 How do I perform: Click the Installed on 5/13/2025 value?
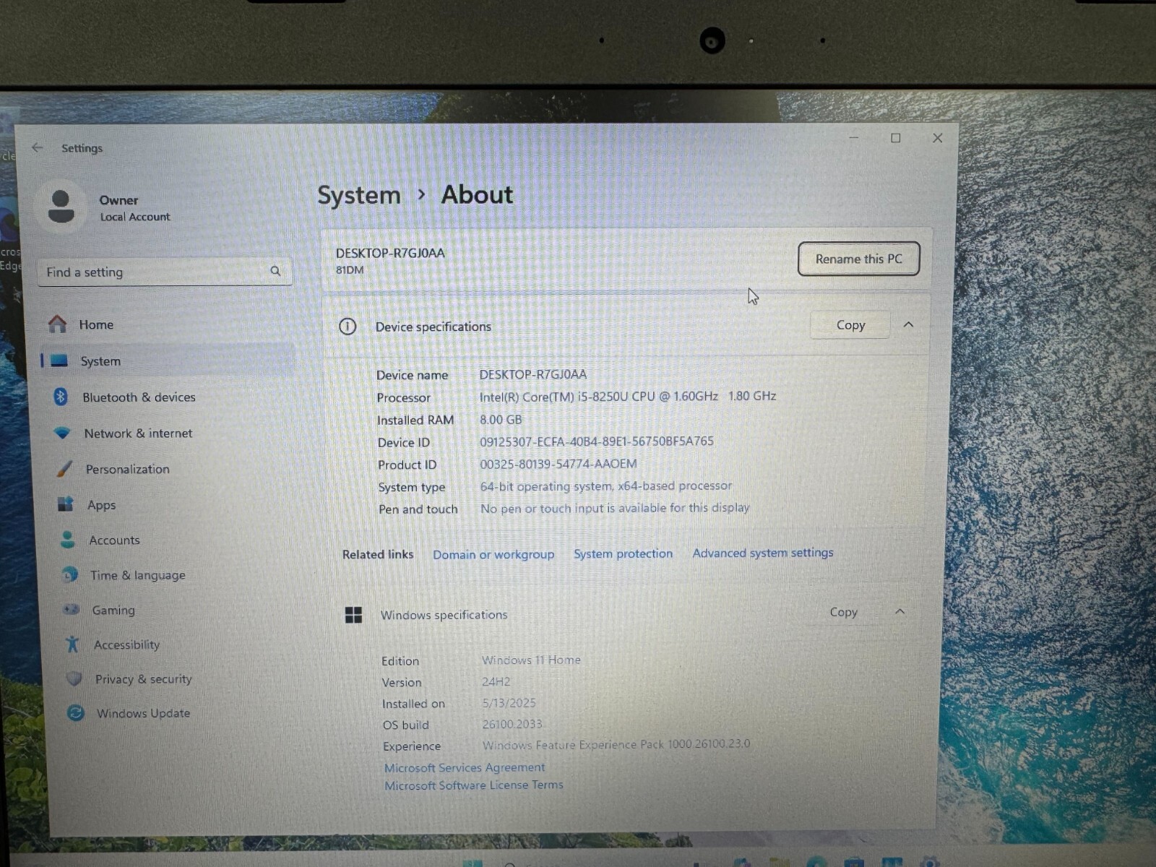click(x=509, y=702)
